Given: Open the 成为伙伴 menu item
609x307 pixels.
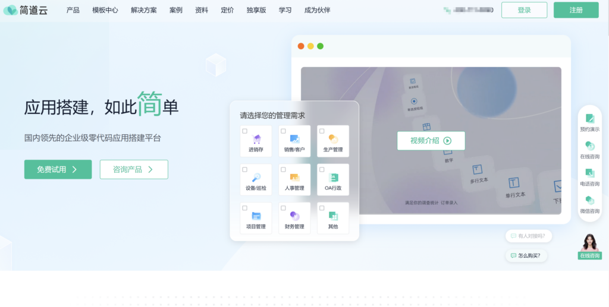Looking at the screenshot, I should pos(318,10).
